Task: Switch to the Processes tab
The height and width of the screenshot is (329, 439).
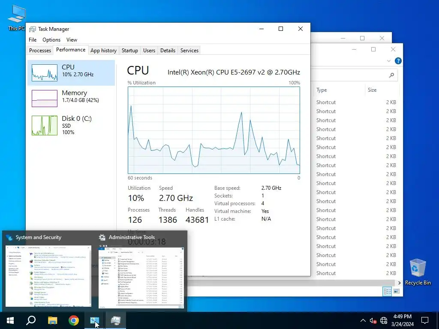Action: tap(40, 51)
